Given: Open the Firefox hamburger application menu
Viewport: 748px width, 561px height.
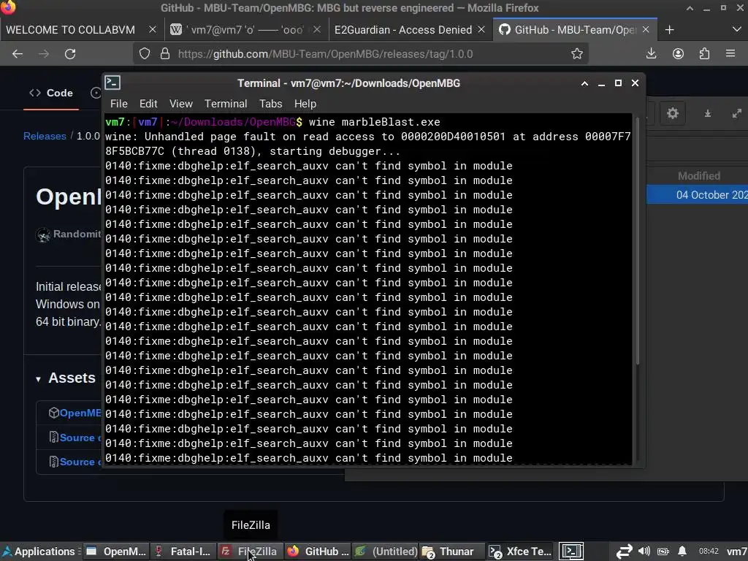Looking at the screenshot, I should tap(730, 53).
